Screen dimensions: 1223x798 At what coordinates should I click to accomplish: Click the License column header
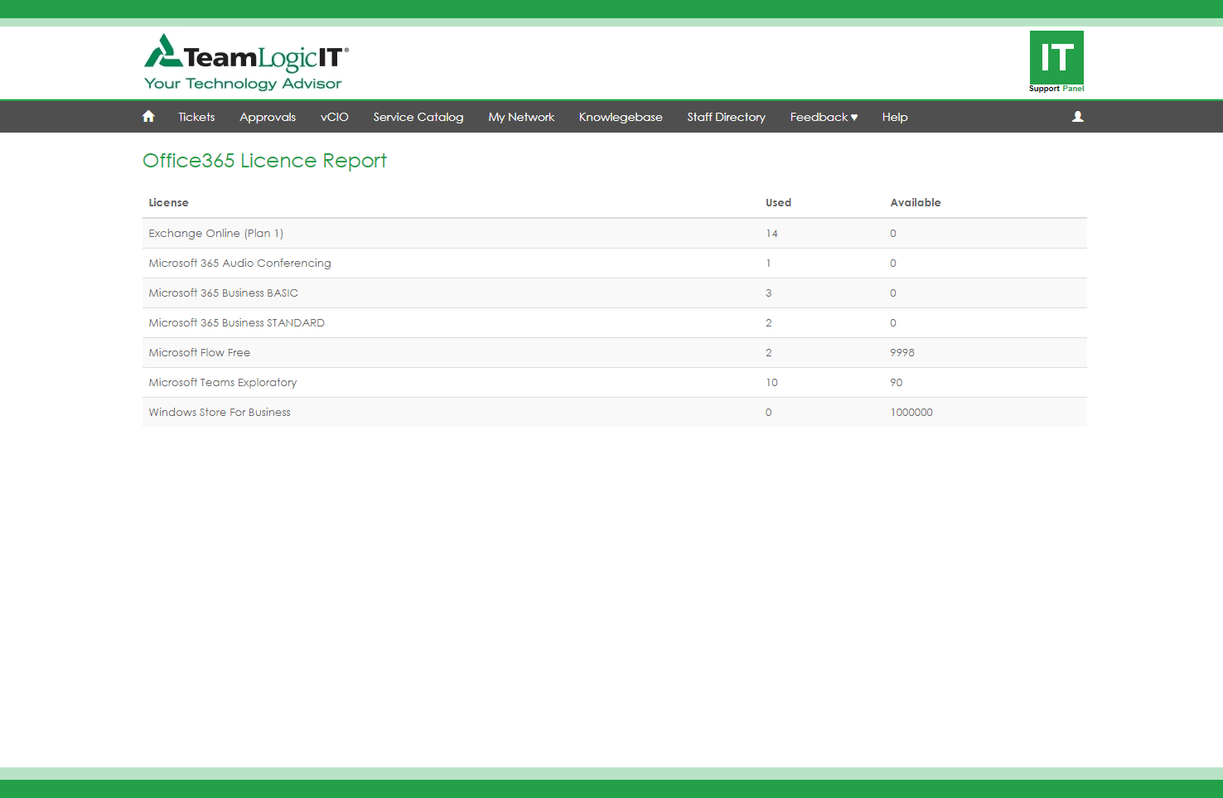click(168, 202)
